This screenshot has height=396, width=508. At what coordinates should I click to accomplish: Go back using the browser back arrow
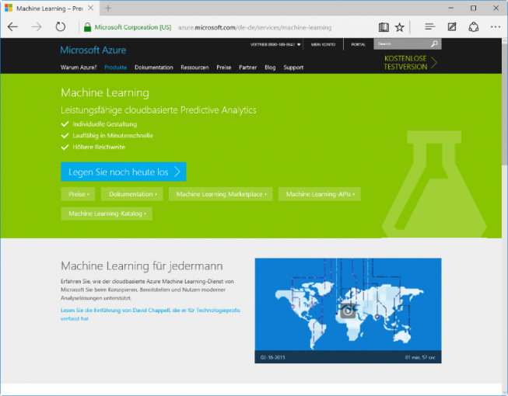[12, 27]
